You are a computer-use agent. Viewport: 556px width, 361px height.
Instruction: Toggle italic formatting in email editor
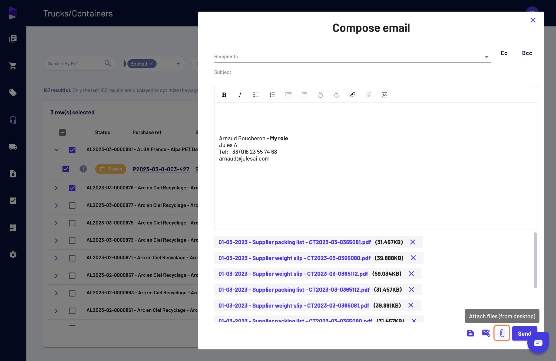(x=240, y=95)
